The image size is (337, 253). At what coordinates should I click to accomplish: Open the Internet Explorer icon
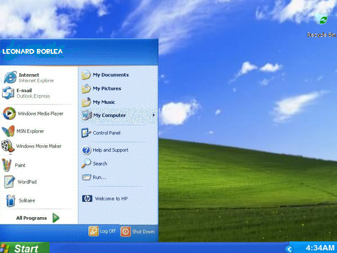(x=10, y=77)
